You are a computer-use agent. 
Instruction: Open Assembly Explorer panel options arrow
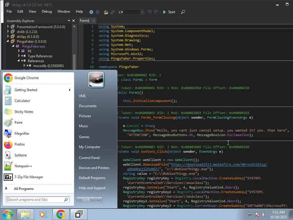coord(69,21)
